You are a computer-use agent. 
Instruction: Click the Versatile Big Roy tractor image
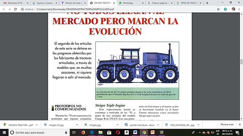(x=137, y=65)
